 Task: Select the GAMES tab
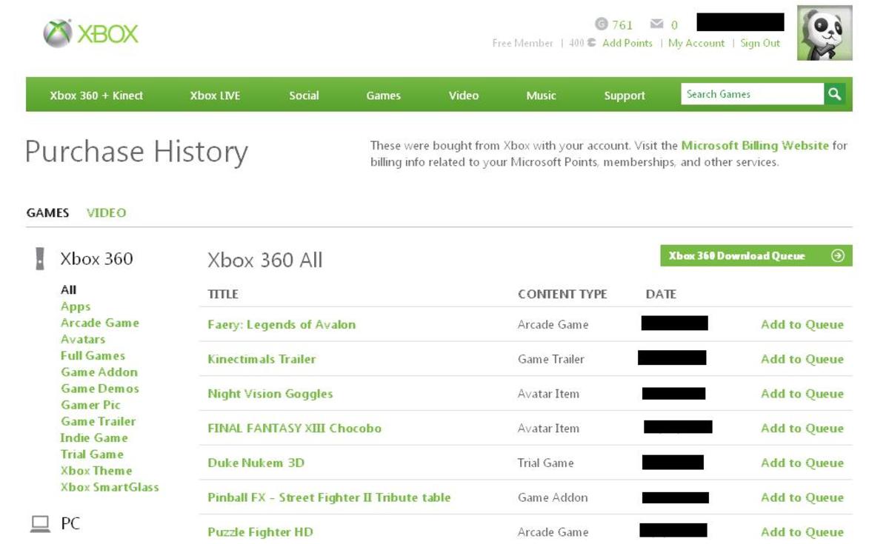click(47, 212)
